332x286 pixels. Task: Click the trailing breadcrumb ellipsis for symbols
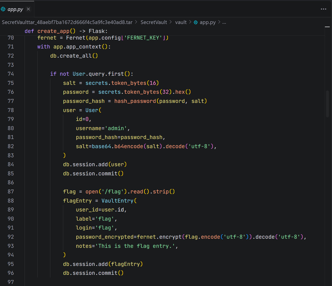[x=224, y=22]
